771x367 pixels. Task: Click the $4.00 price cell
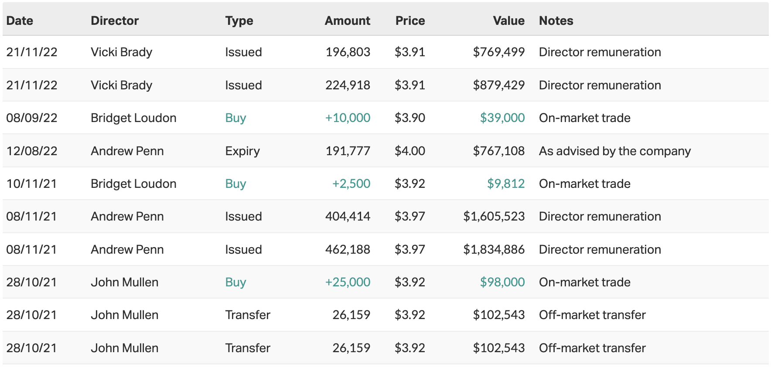click(x=409, y=151)
